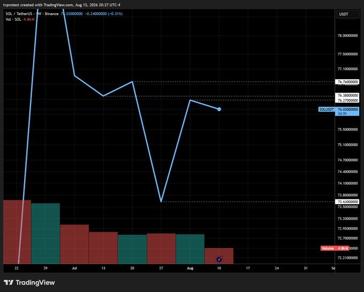This screenshot has height=292, width=364.
Task: Click the 76.76000000 highlighted price label
Action: point(347,82)
